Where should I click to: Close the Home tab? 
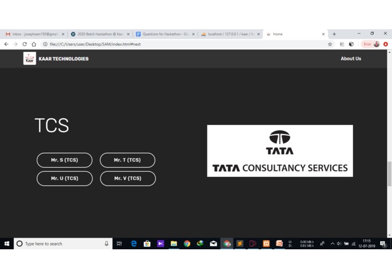323,34
